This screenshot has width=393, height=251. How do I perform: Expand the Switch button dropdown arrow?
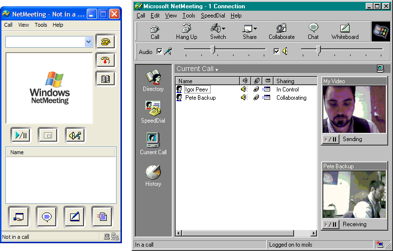coord(224,29)
